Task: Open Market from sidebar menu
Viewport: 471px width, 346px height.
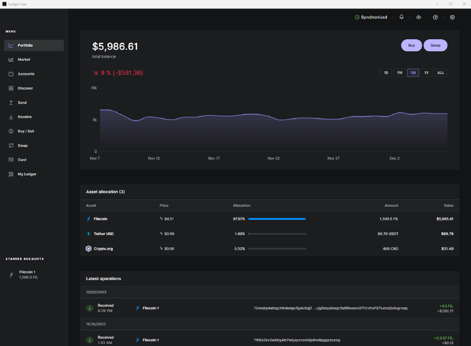Action: coord(24,60)
